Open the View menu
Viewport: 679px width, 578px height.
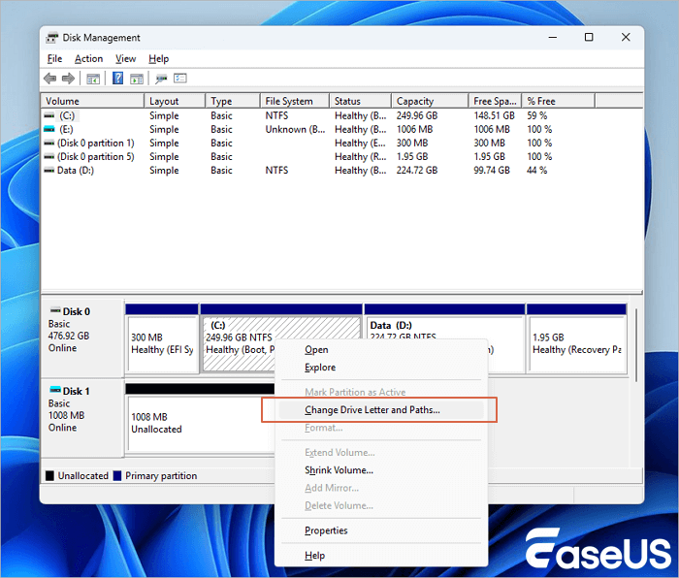(x=125, y=59)
